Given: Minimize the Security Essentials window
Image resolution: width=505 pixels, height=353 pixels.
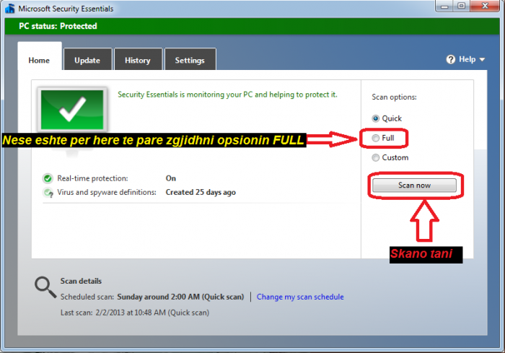Looking at the screenshot, I should [x=444, y=6].
